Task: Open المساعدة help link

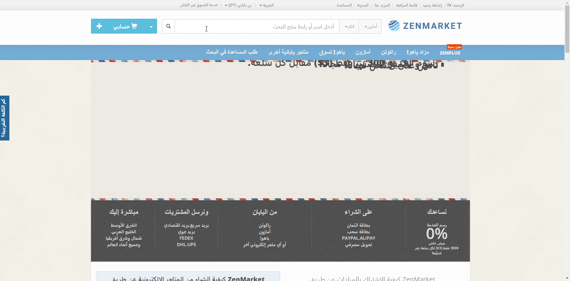Action: click(344, 5)
